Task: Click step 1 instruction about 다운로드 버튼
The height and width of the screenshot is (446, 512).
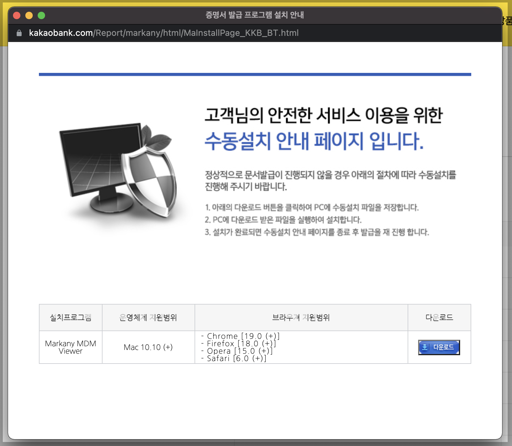Action: point(312,207)
